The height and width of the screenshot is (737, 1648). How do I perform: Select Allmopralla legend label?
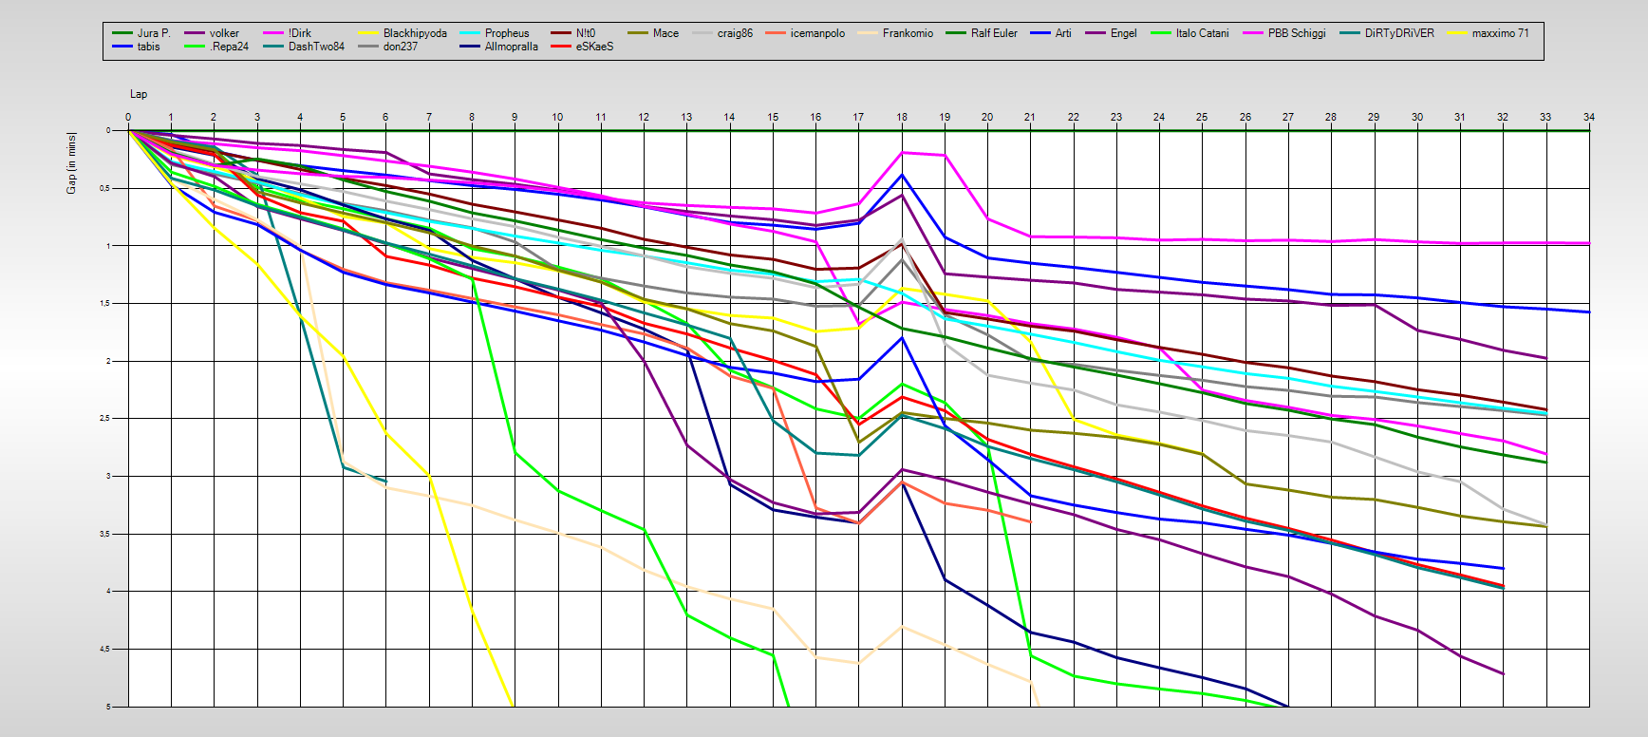(x=512, y=47)
